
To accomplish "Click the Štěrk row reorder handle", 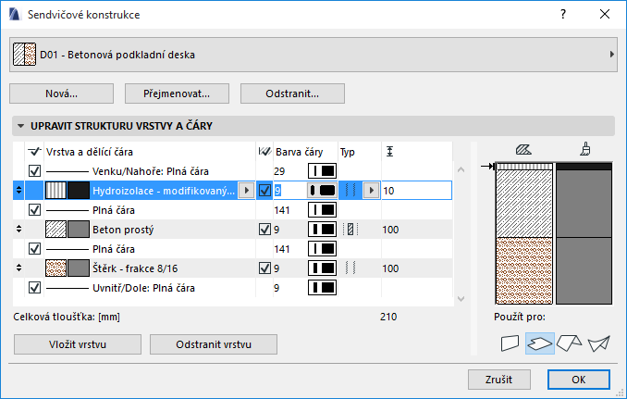I will (18, 268).
